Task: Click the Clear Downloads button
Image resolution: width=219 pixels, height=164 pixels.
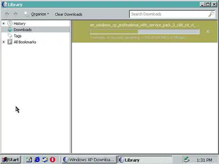Action: pyautogui.click(x=68, y=14)
